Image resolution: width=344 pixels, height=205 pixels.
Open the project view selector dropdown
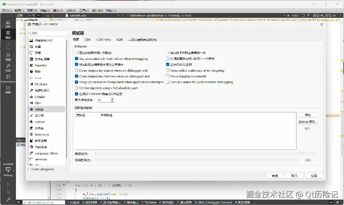coord(29,16)
